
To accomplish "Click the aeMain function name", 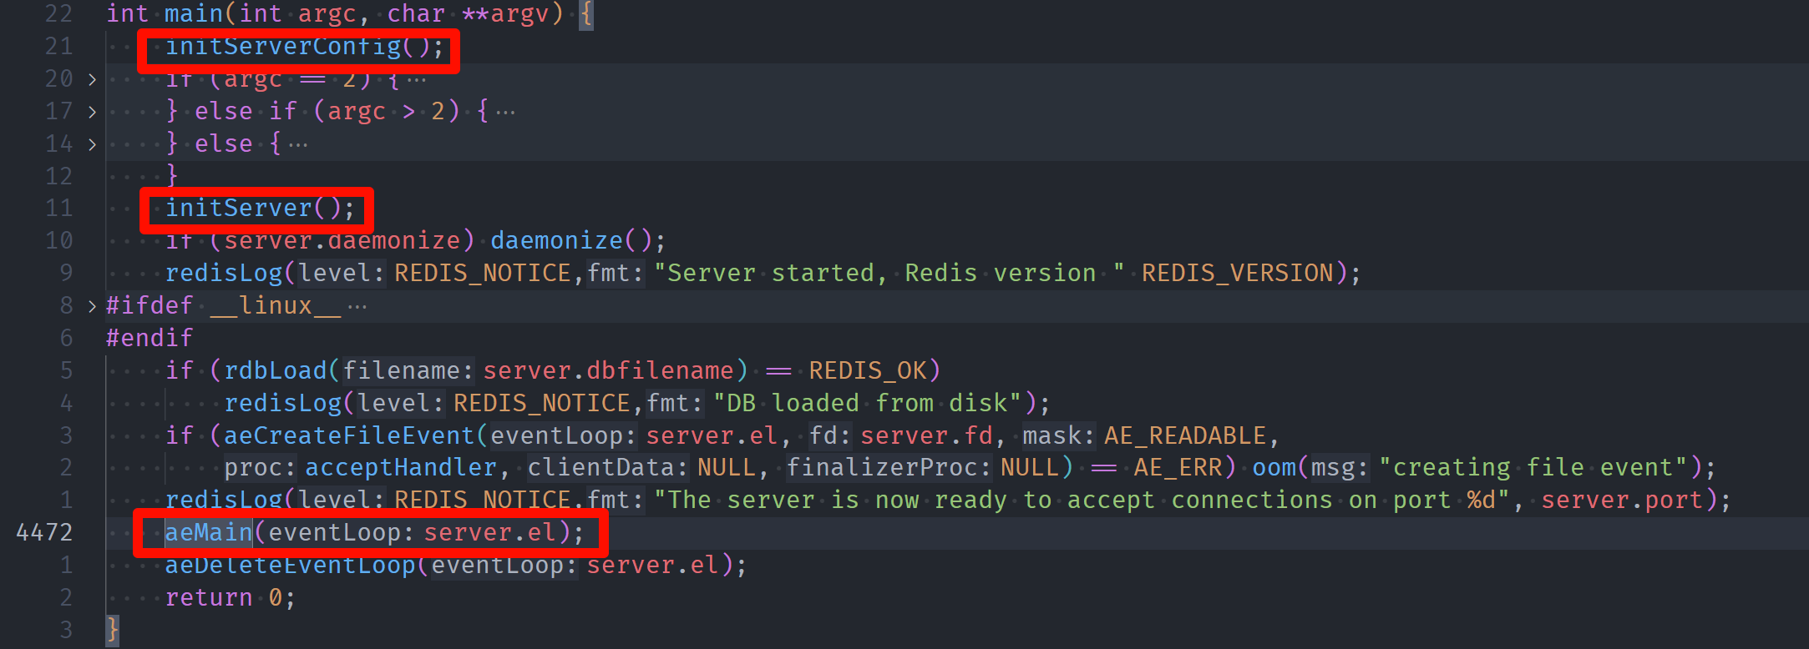I will (209, 532).
